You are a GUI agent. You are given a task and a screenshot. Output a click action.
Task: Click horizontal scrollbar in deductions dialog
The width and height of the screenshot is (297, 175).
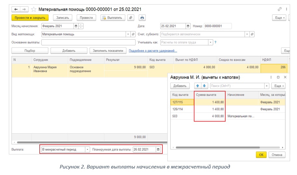(x=218, y=147)
